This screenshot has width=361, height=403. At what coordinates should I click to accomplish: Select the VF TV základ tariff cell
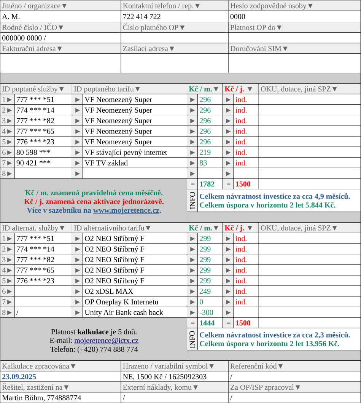coord(135,163)
